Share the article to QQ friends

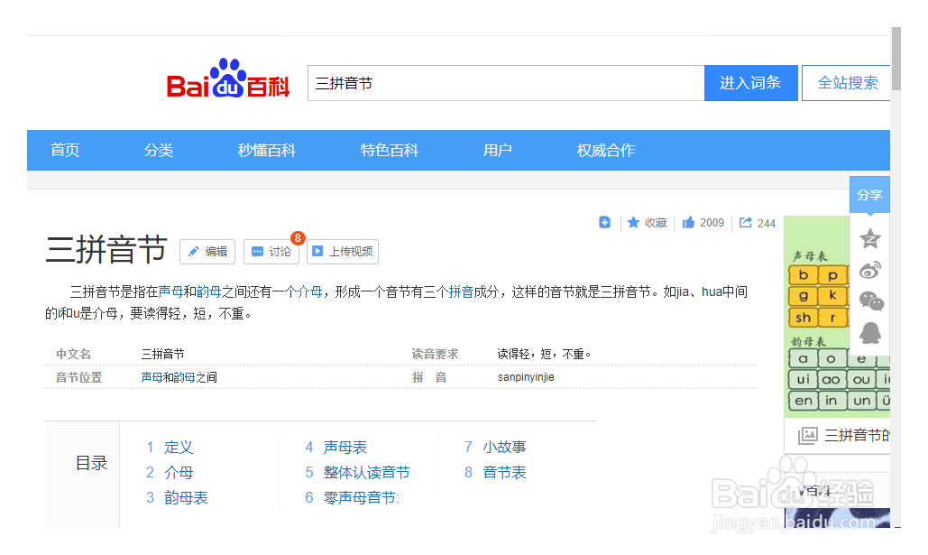coord(869,333)
